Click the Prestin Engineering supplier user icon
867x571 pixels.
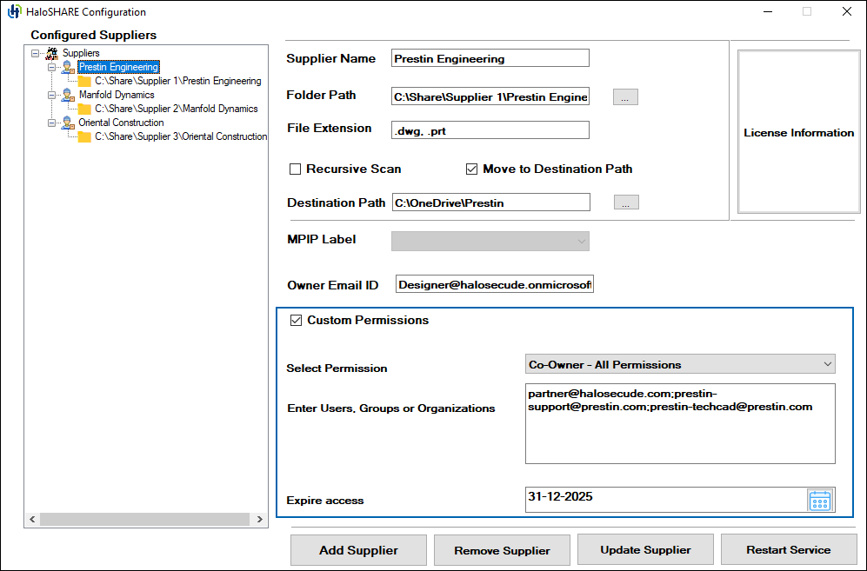point(68,67)
